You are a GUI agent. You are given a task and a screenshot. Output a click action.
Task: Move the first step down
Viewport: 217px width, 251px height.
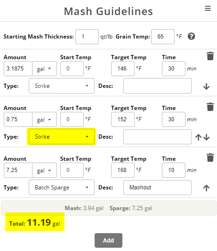[x=207, y=86]
